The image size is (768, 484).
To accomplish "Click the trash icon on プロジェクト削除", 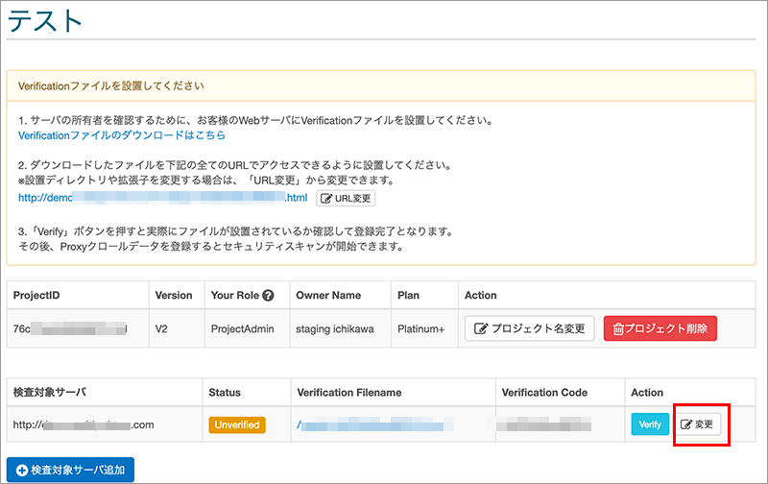I will tap(617, 328).
